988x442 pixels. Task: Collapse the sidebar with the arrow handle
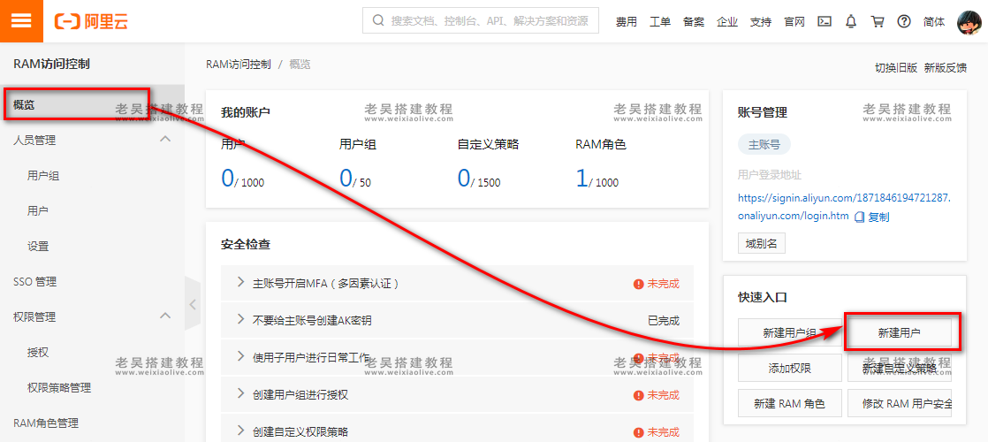tap(193, 304)
